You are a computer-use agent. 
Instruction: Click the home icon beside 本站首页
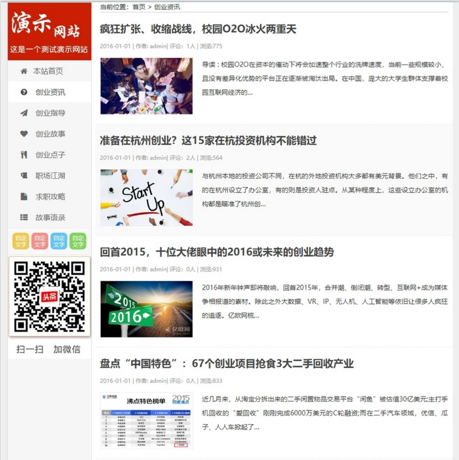[x=24, y=71]
